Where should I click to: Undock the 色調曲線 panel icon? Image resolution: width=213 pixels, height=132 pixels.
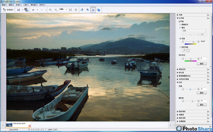click(x=208, y=122)
